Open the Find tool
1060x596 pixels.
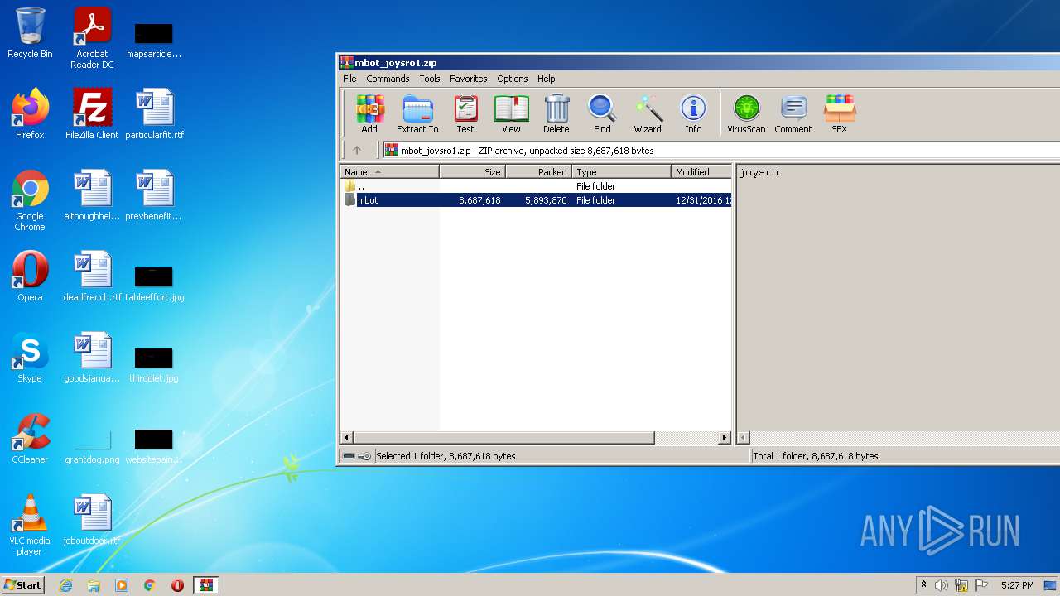tap(602, 114)
